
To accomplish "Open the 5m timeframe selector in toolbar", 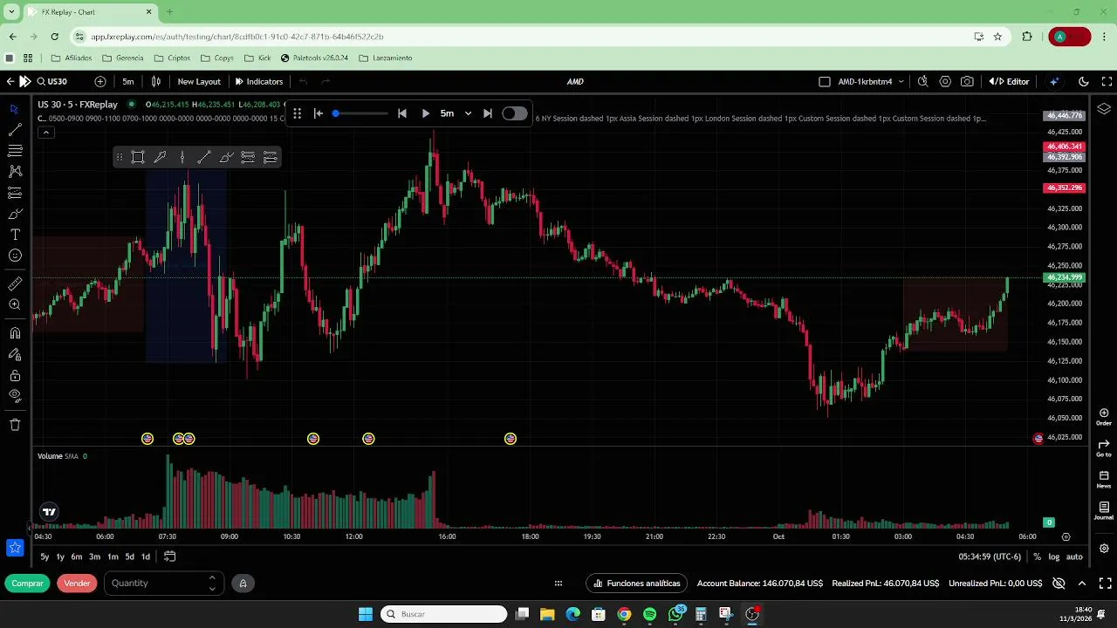I will coord(128,81).
